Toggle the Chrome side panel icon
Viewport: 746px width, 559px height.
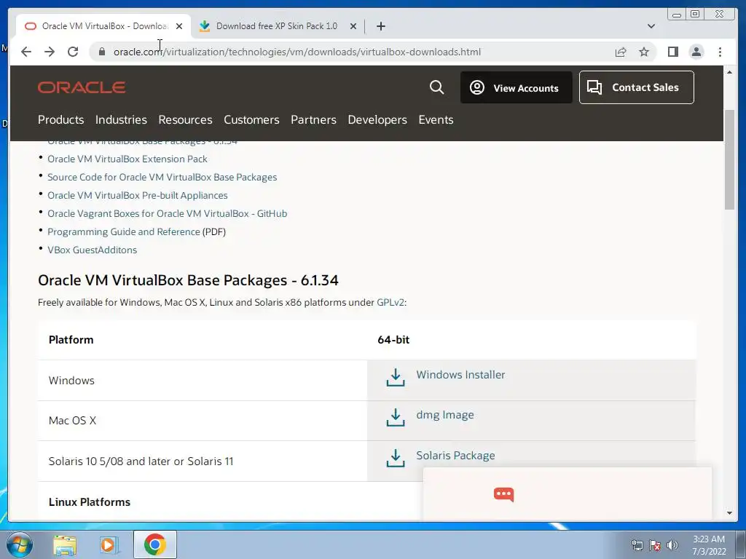[672, 52]
